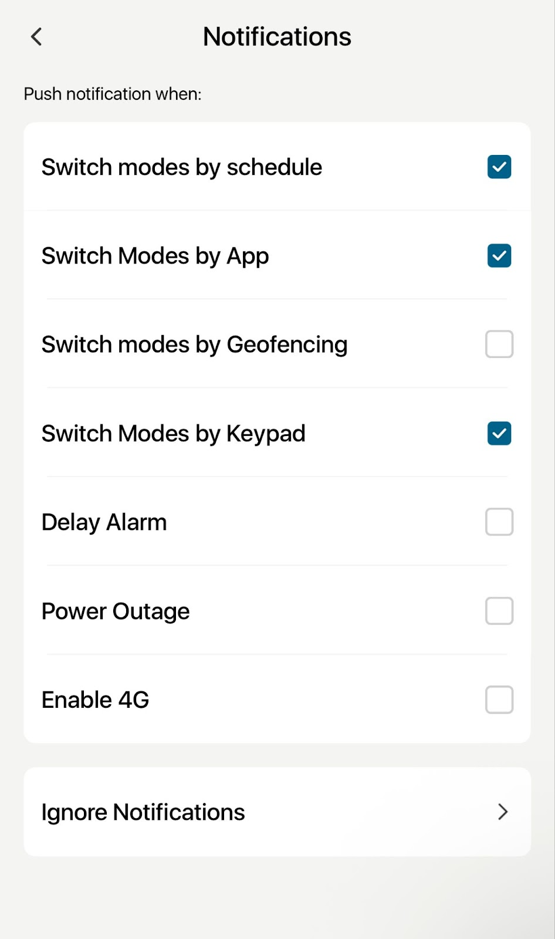Untick the Switch Modes by Keypad checkbox

499,434
